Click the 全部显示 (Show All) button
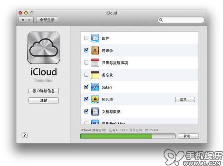 click(47, 20)
